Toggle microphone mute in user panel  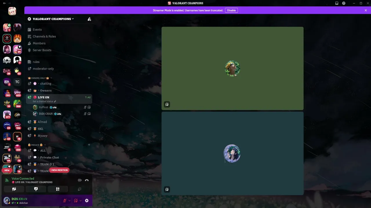point(65,200)
